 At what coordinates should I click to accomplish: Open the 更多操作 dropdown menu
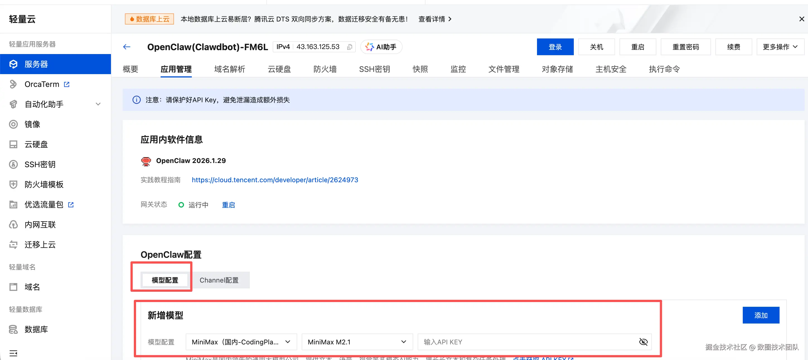point(780,47)
